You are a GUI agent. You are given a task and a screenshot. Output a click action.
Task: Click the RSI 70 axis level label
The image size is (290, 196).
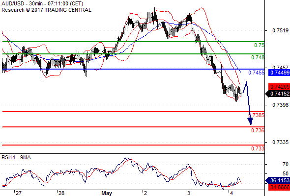286,164
